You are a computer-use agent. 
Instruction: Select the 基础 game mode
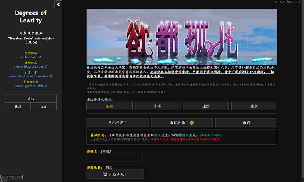[109, 106]
